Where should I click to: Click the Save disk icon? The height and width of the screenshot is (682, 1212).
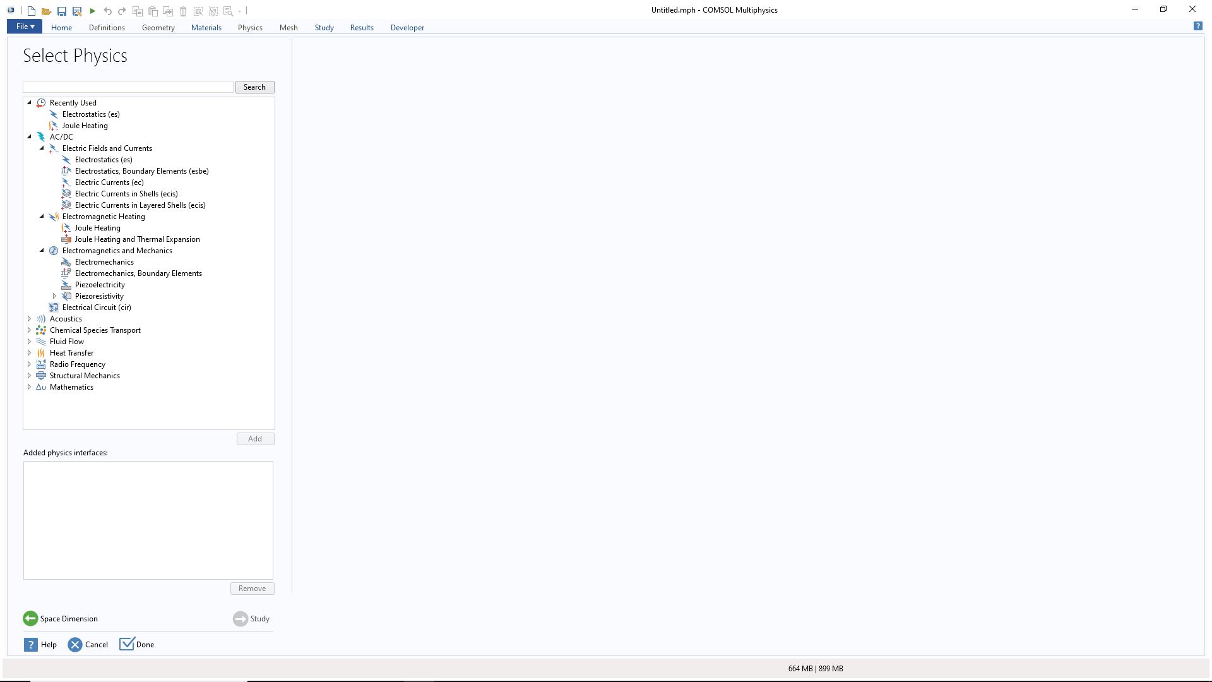[61, 11]
